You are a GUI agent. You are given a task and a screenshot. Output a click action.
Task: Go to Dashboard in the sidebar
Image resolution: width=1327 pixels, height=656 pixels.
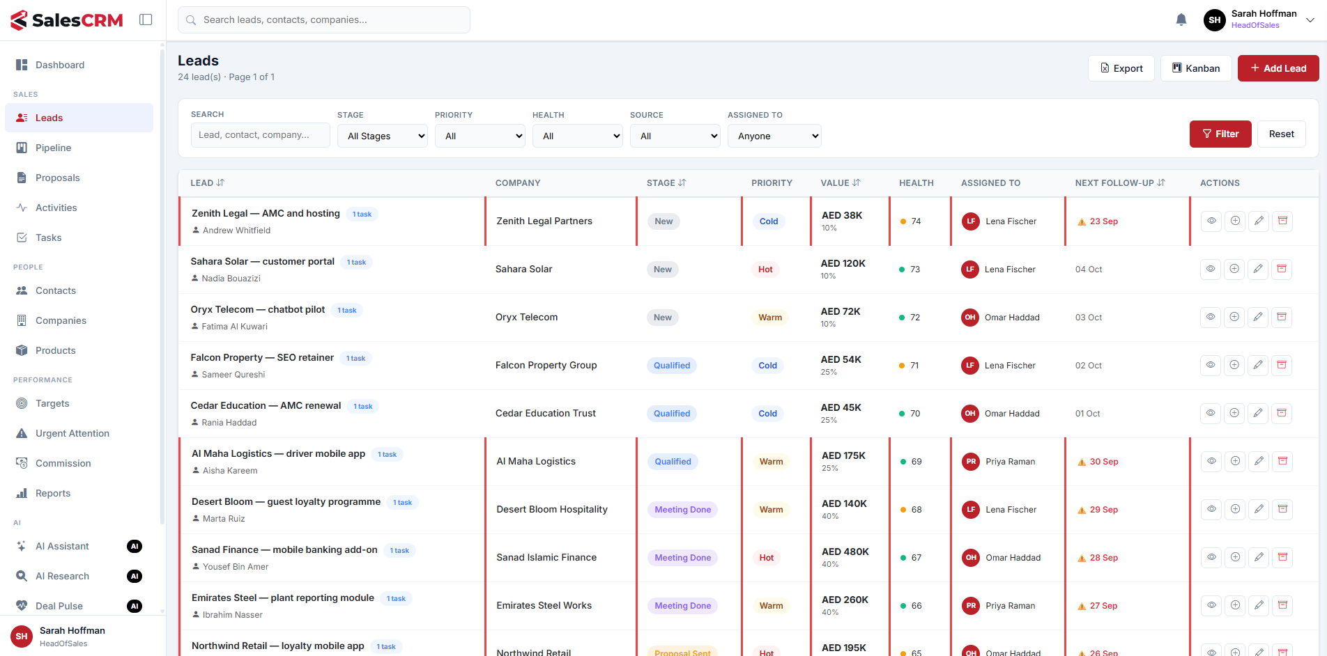click(79, 65)
